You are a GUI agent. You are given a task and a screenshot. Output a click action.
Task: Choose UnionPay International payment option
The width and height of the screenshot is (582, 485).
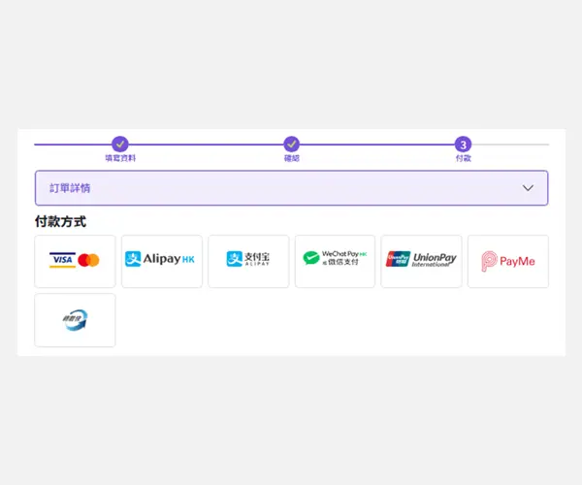pos(421,261)
